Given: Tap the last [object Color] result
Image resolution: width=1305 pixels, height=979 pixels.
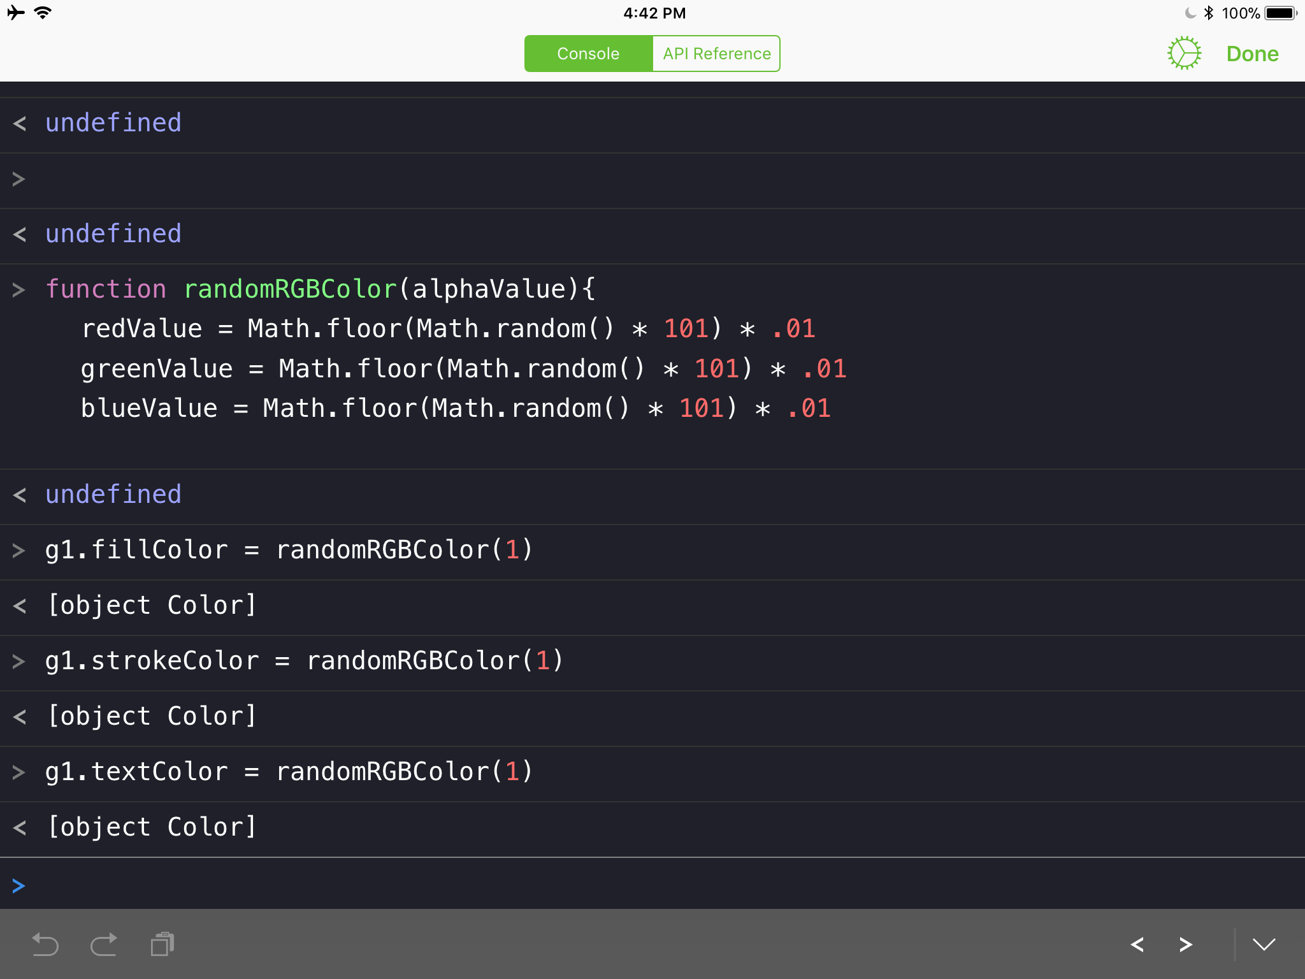Looking at the screenshot, I should [152, 827].
